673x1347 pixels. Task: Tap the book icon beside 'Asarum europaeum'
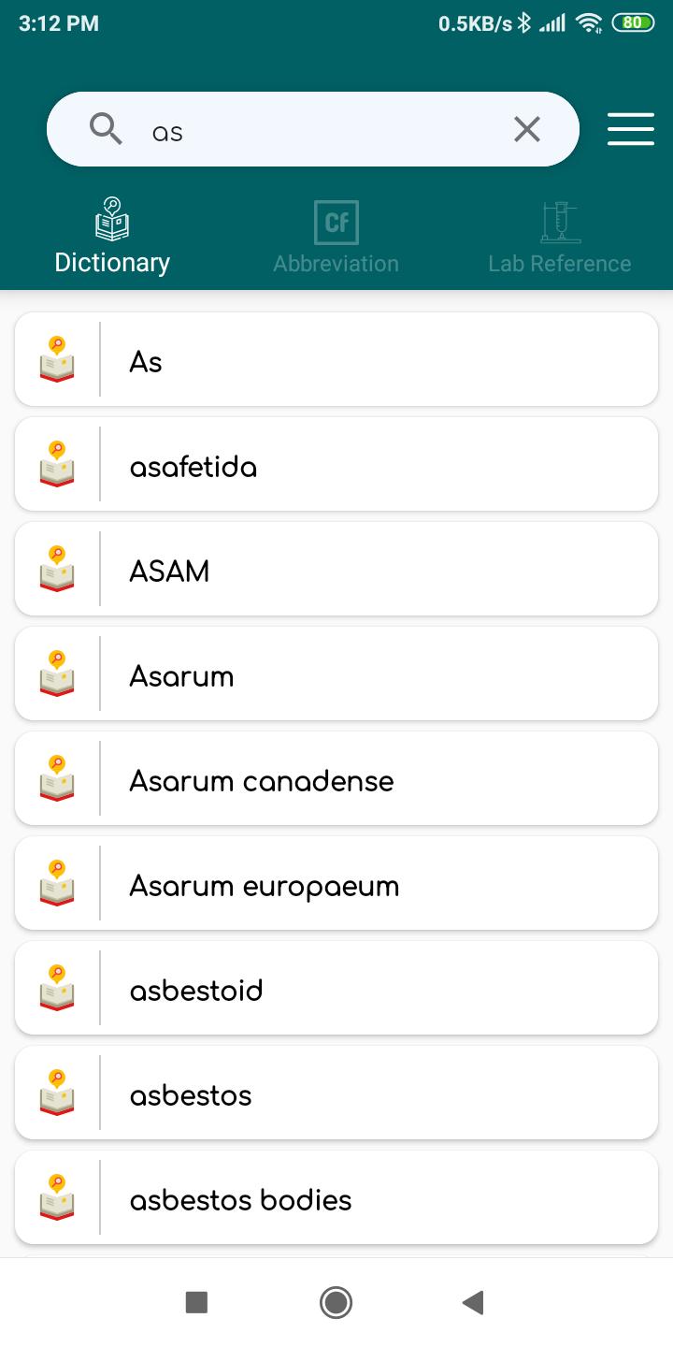tap(57, 883)
